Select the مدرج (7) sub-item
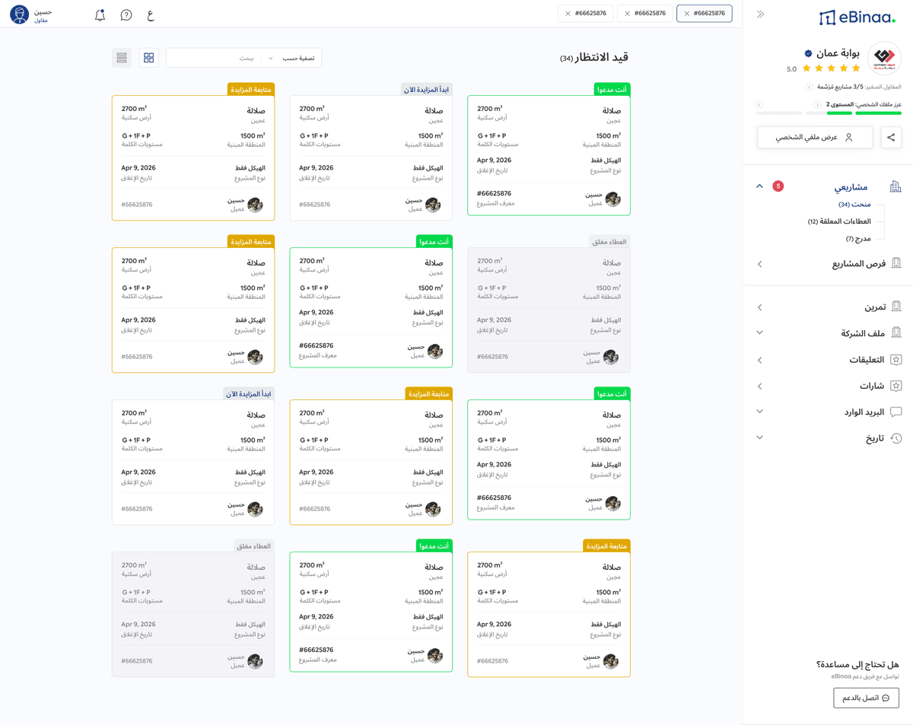The height and width of the screenshot is (725, 913). [x=858, y=239]
